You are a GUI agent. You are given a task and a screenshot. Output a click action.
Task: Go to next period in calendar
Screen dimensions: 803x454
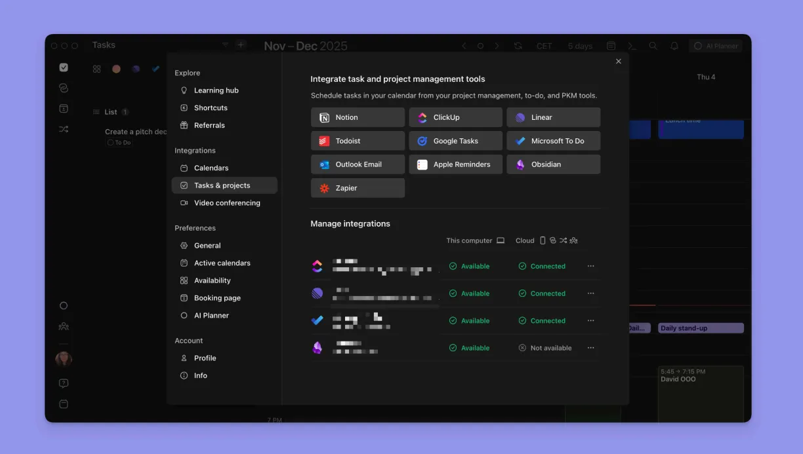tap(497, 46)
